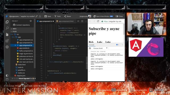Open the jorgeucano user avatar menu
This screenshot has width=170, height=95.
[90, 16]
